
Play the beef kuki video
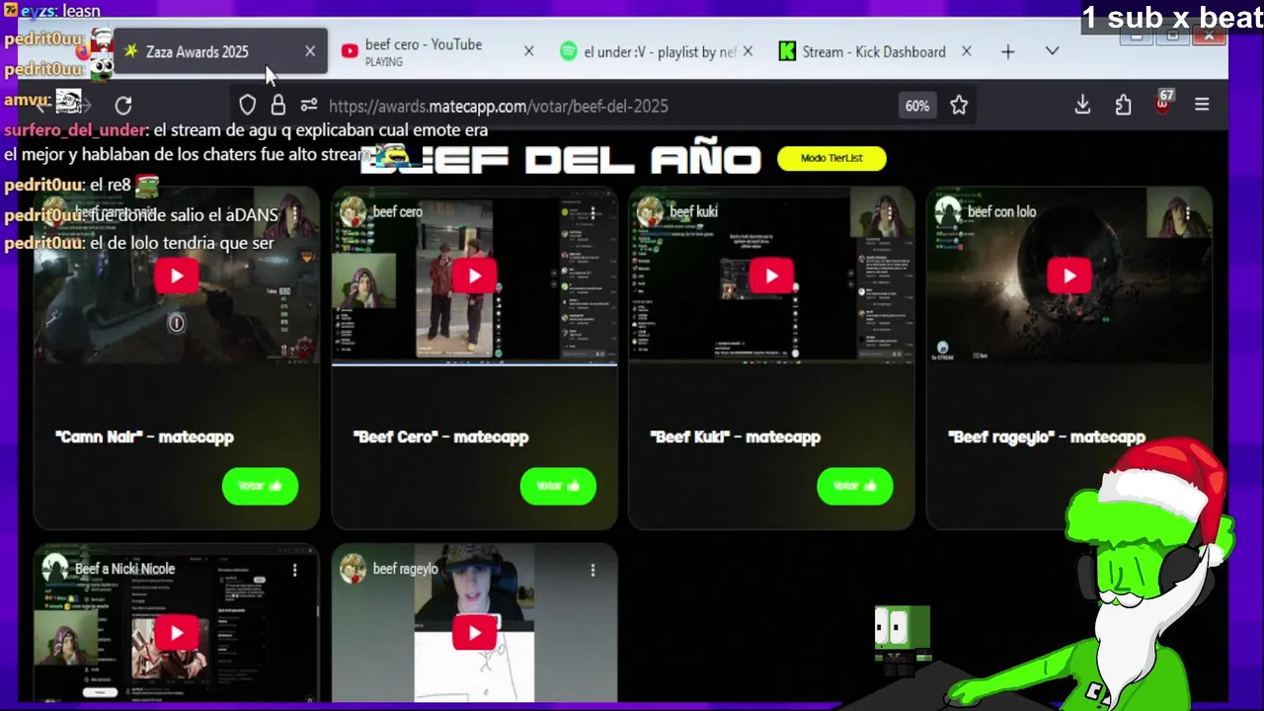[771, 276]
